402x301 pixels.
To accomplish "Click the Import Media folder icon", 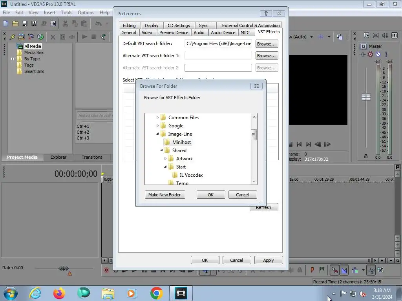I will (x=21, y=37).
